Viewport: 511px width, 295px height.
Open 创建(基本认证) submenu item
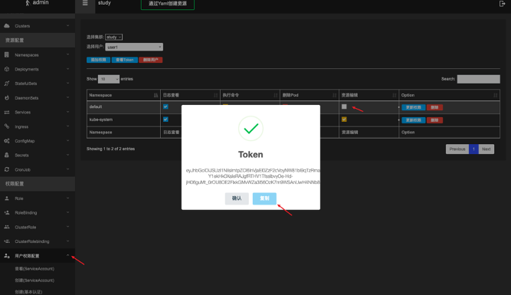click(x=28, y=292)
